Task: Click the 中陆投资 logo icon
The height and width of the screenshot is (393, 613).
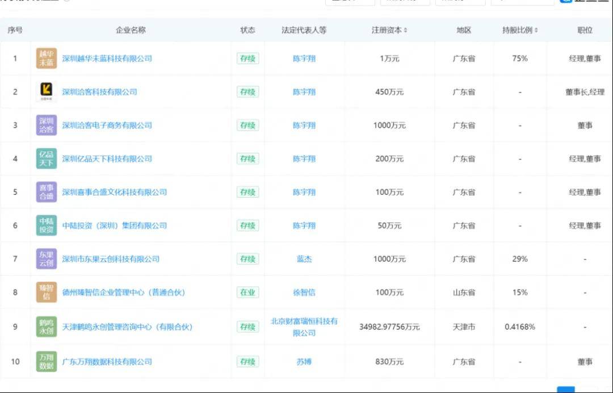Action: click(46, 225)
